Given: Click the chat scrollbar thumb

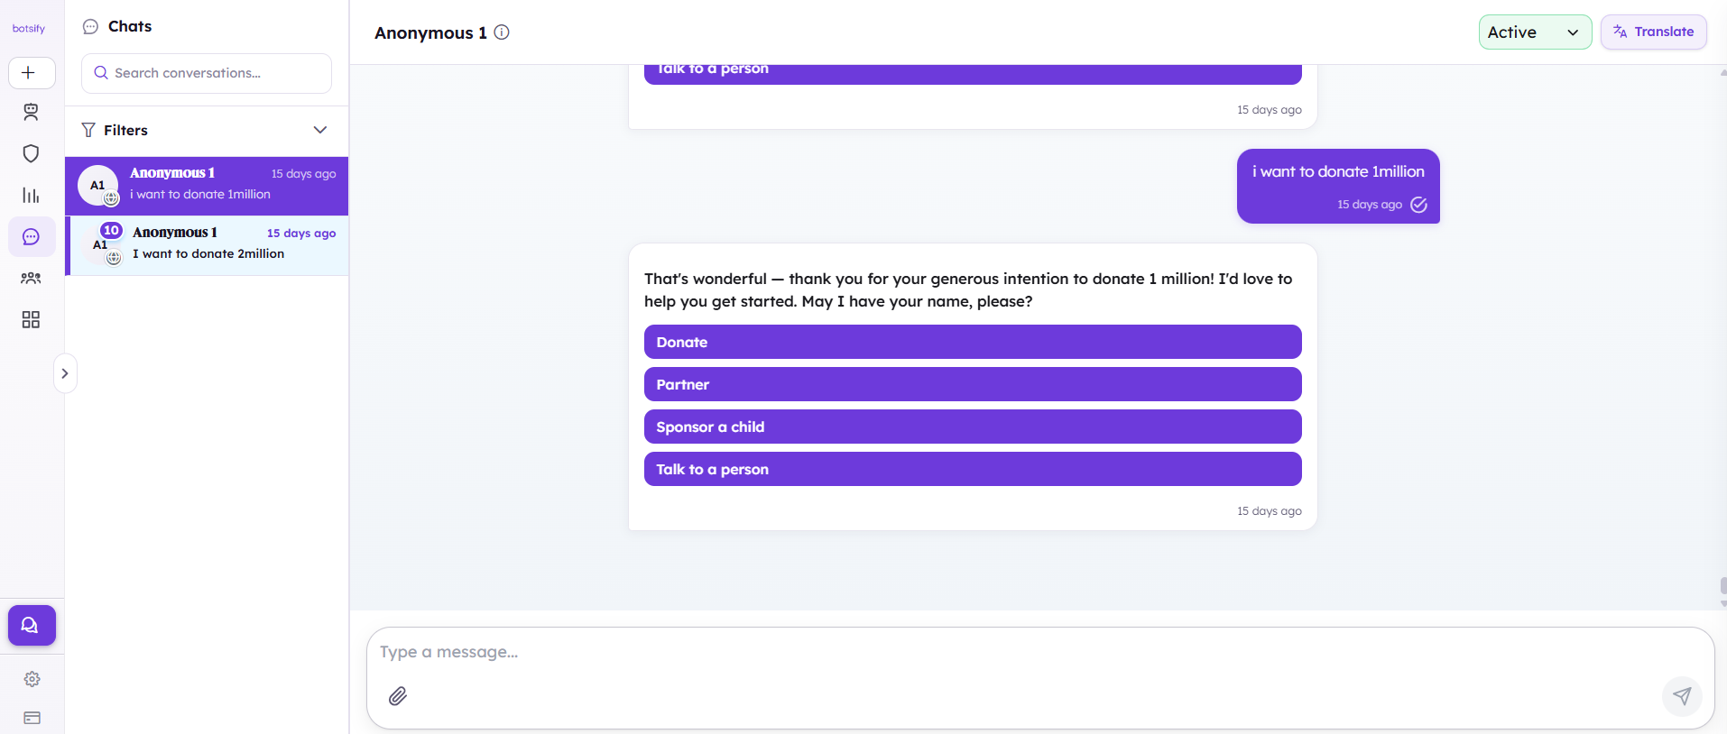Looking at the screenshot, I should coord(1723,586).
